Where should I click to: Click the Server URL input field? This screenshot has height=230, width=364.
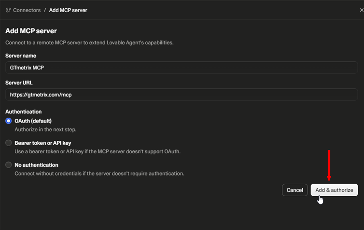[x=182, y=95]
